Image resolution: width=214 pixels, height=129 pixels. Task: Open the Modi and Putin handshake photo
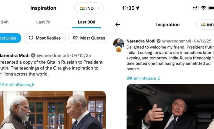point(53,110)
